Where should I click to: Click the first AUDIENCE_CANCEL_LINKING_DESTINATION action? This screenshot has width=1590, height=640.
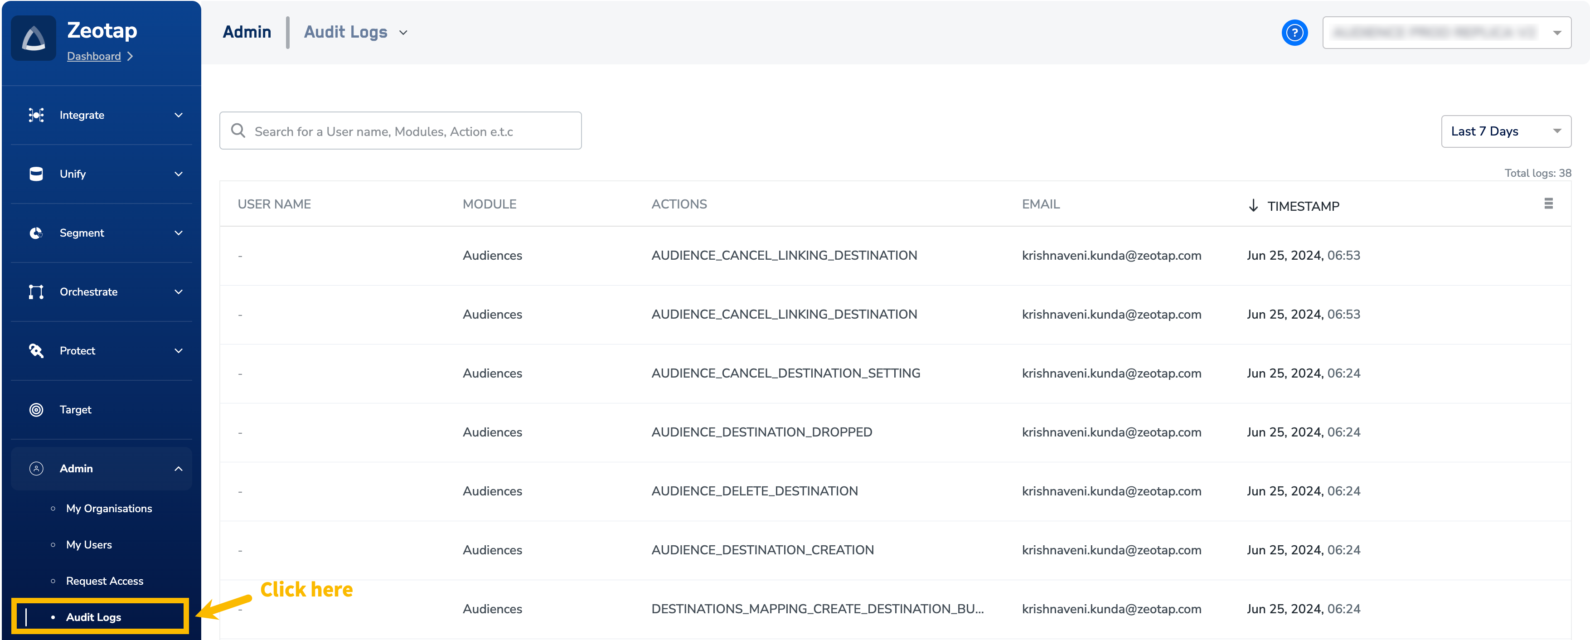(x=784, y=256)
